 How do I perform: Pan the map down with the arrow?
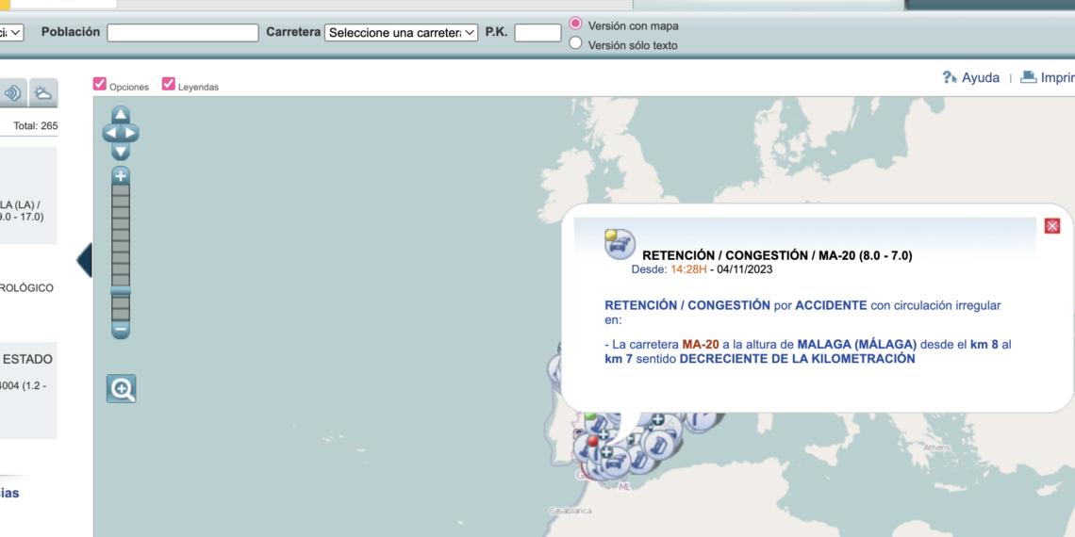(x=121, y=151)
